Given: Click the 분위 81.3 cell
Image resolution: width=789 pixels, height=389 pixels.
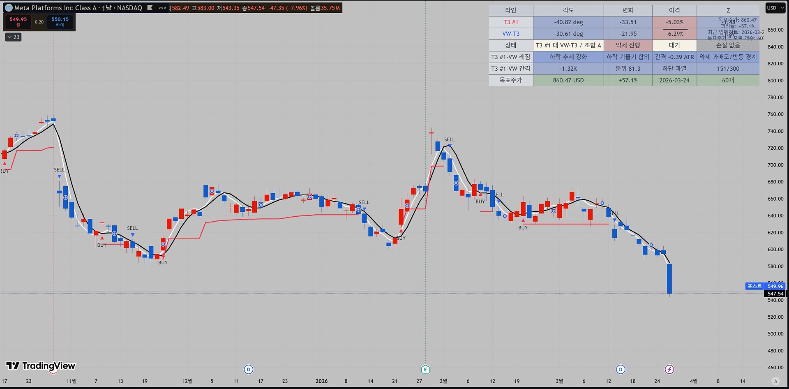Looking at the screenshot, I should 628,69.
